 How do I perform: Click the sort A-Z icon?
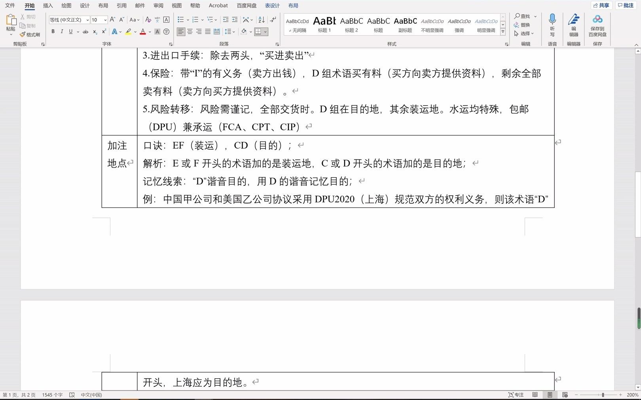click(261, 19)
